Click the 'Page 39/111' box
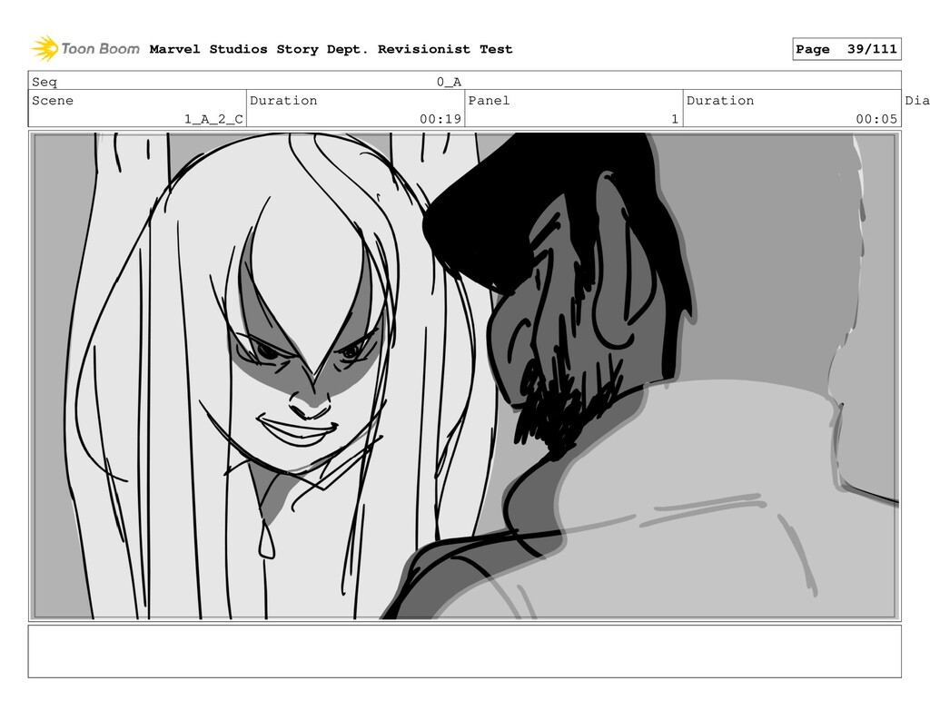Screen dimensions: 930x720 (846, 49)
